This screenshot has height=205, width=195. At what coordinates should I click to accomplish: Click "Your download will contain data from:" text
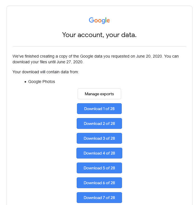(x=46, y=72)
